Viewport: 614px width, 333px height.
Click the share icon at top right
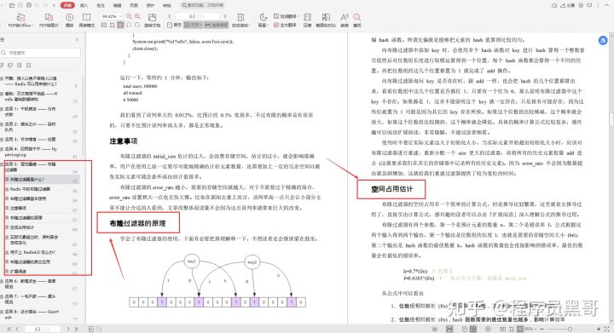tap(568, 5)
